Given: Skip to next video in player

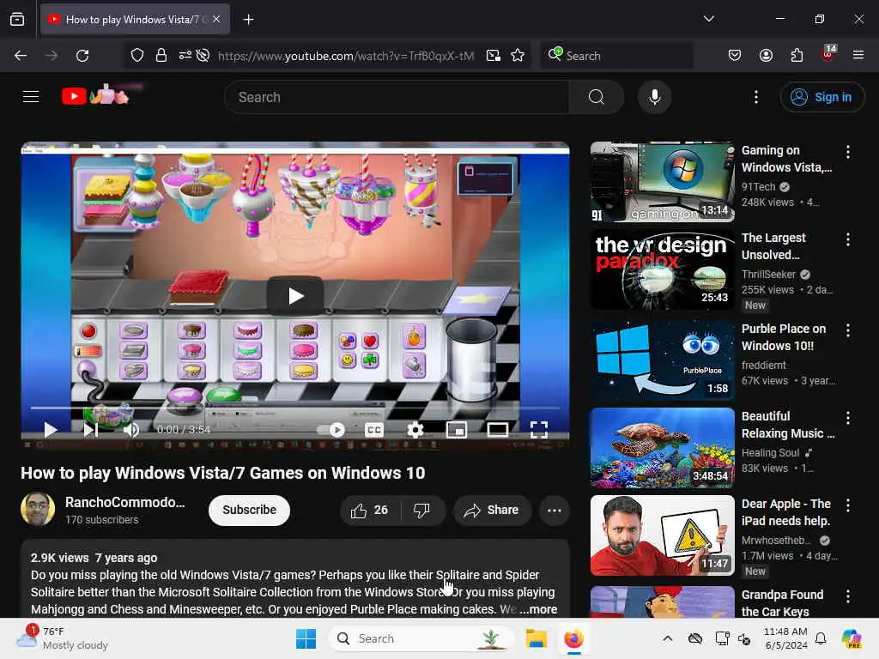Looking at the screenshot, I should [x=91, y=430].
